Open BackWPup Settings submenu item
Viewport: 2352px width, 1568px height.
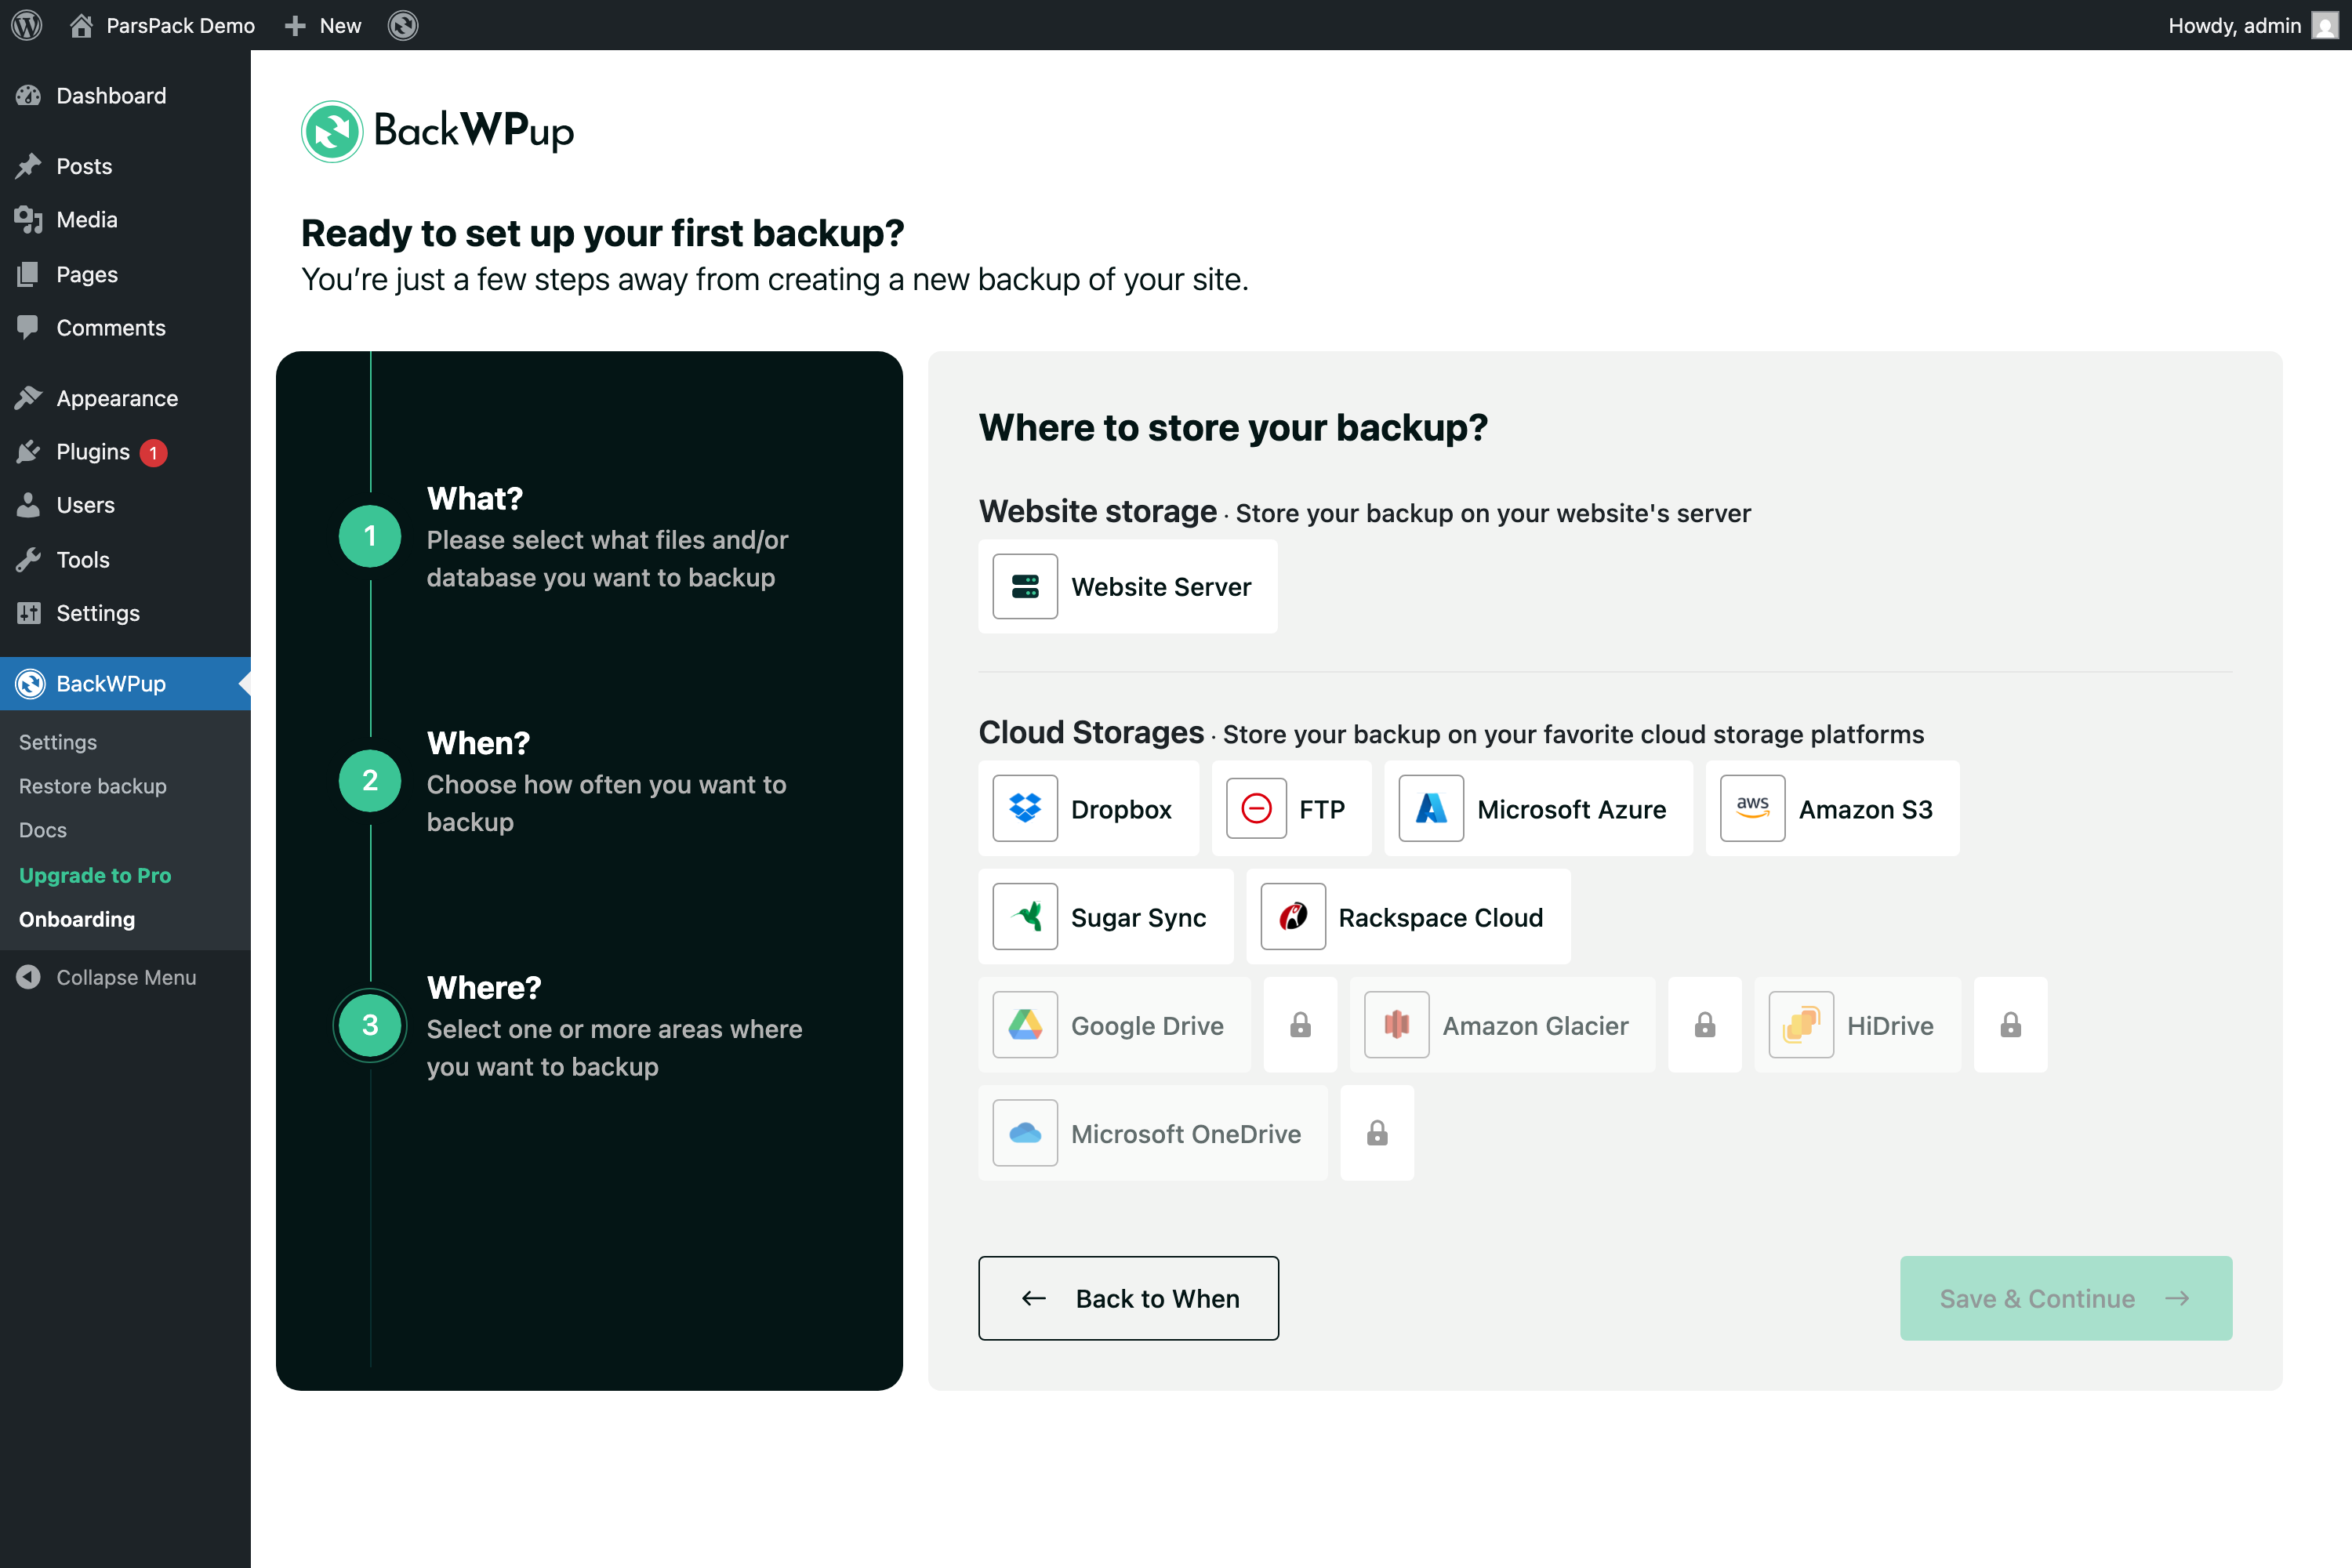(58, 742)
